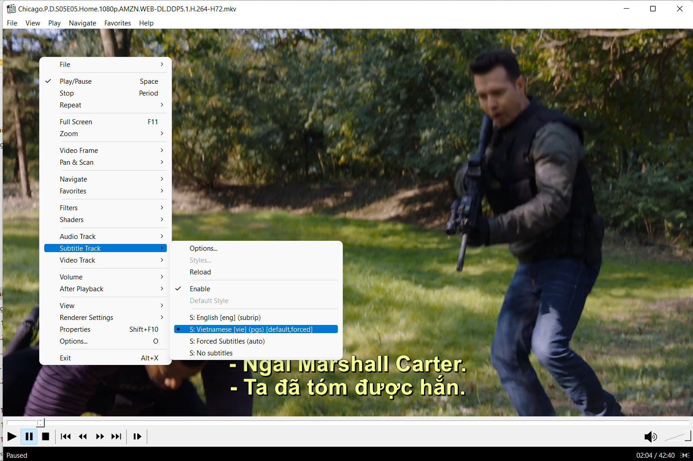693x461 pixels.
Task: Click Reload in subtitle submenu
Action: click(256, 272)
